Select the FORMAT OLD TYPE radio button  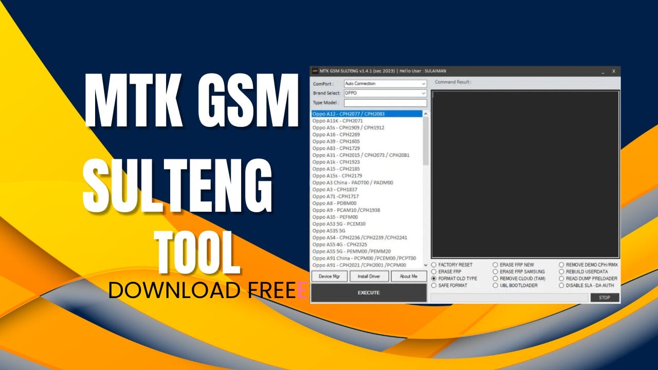(x=433, y=279)
